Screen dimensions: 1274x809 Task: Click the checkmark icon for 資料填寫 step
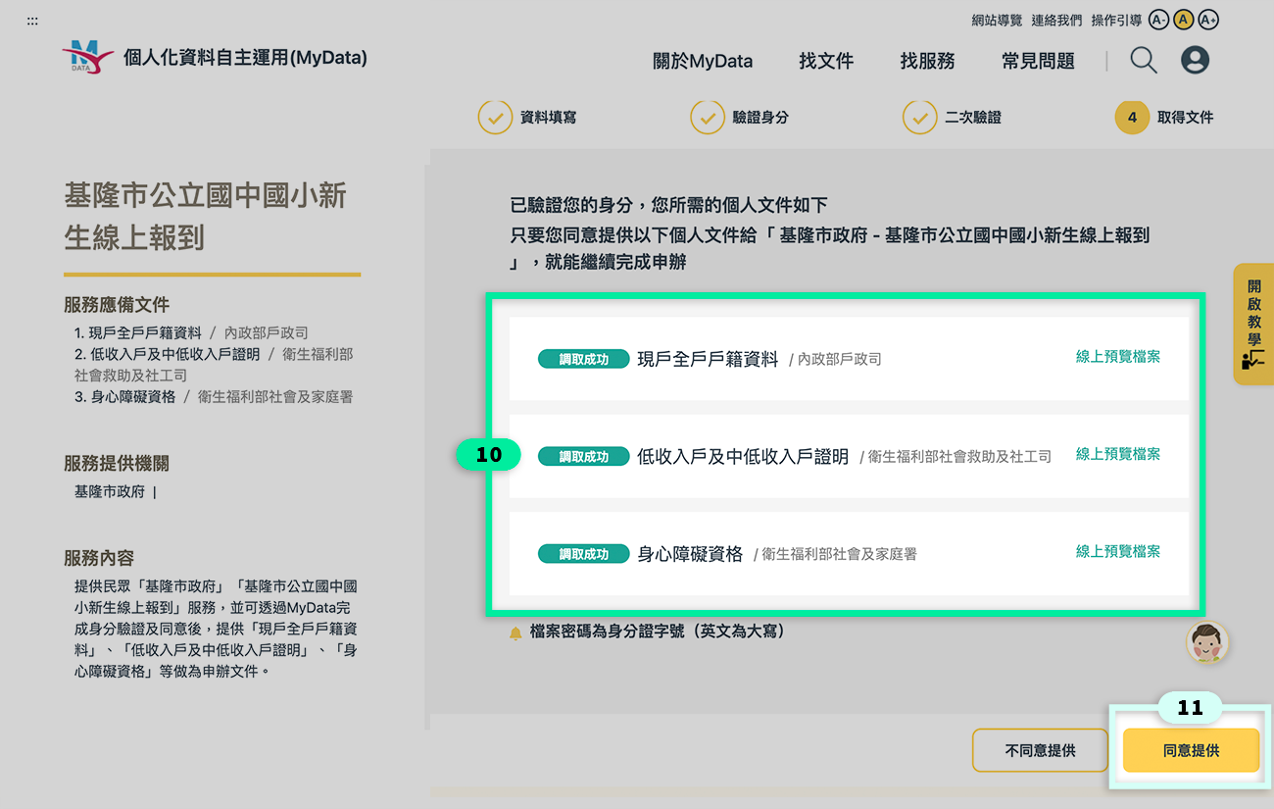tap(495, 118)
